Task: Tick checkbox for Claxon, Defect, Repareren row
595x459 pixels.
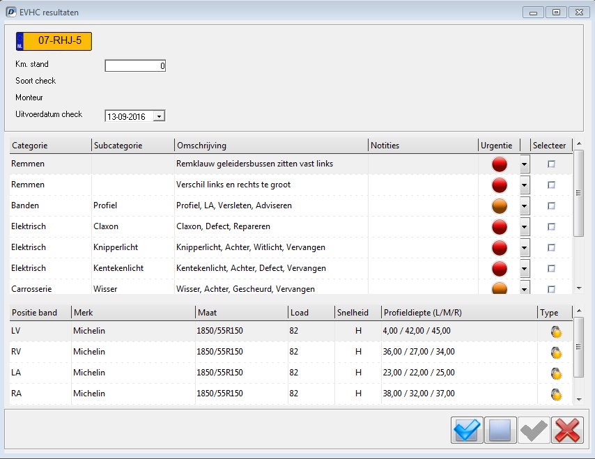Action: (x=551, y=226)
